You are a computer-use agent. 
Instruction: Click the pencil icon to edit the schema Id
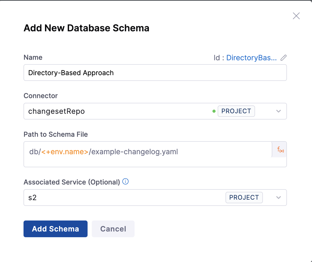click(284, 58)
